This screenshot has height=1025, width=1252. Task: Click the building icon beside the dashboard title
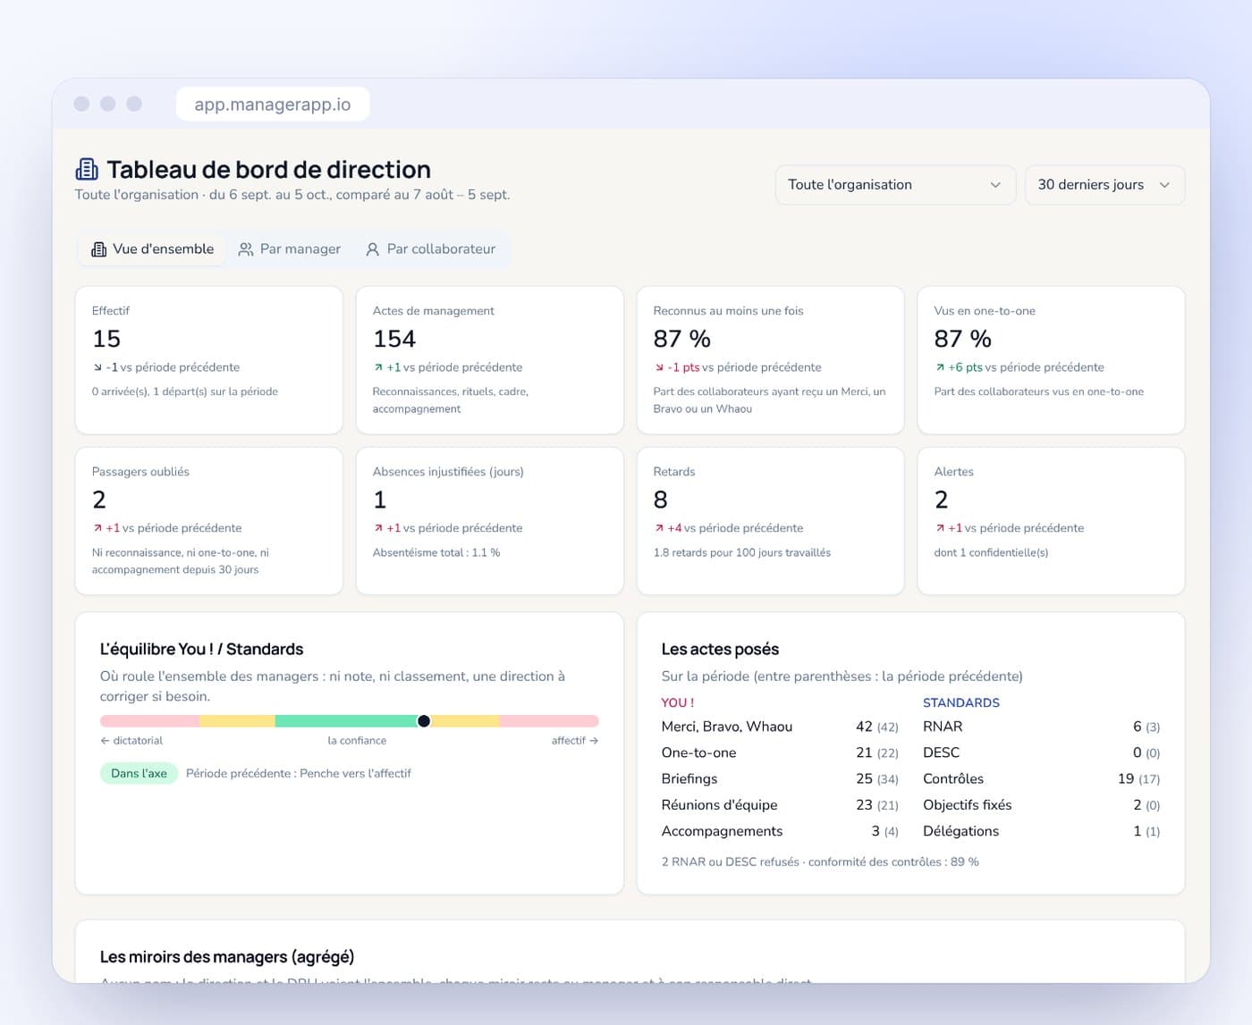click(87, 169)
